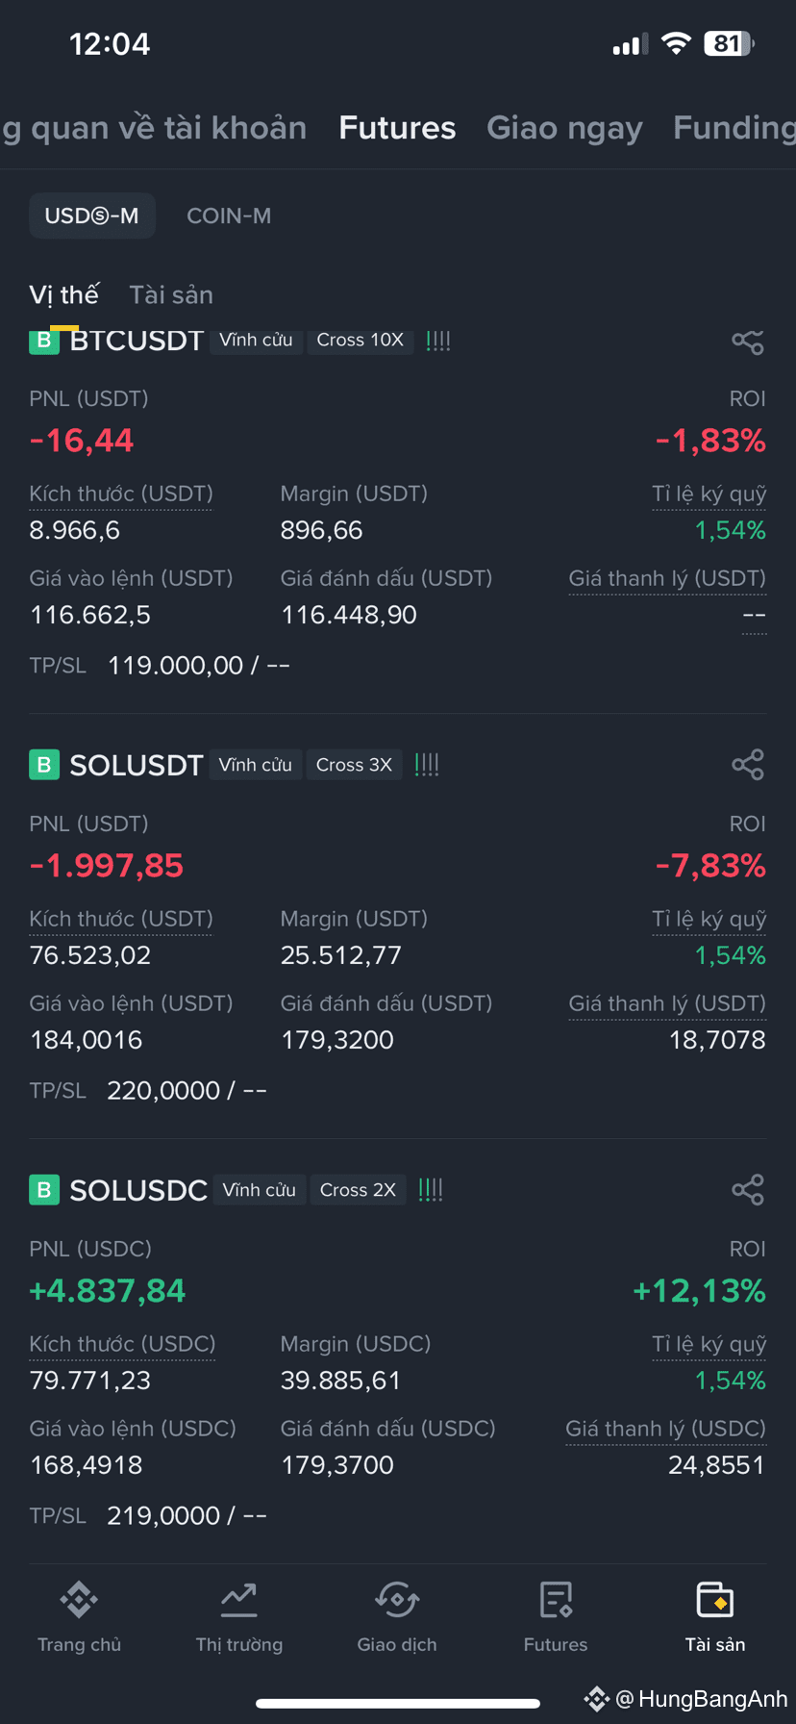This screenshot has height=1724, width=796.
Task: Open Cross 2X leverage on SOLUSDC
Action: 358,1190
